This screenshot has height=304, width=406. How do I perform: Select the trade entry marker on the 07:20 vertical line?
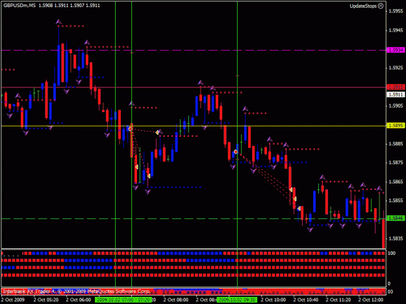(130, 128)
